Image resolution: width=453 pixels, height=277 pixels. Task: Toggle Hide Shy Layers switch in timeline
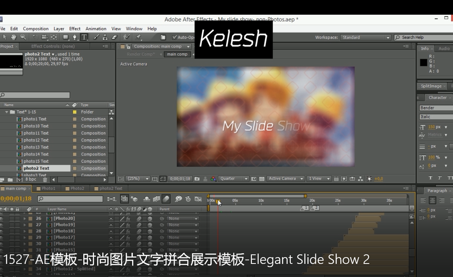pos(146,199)
